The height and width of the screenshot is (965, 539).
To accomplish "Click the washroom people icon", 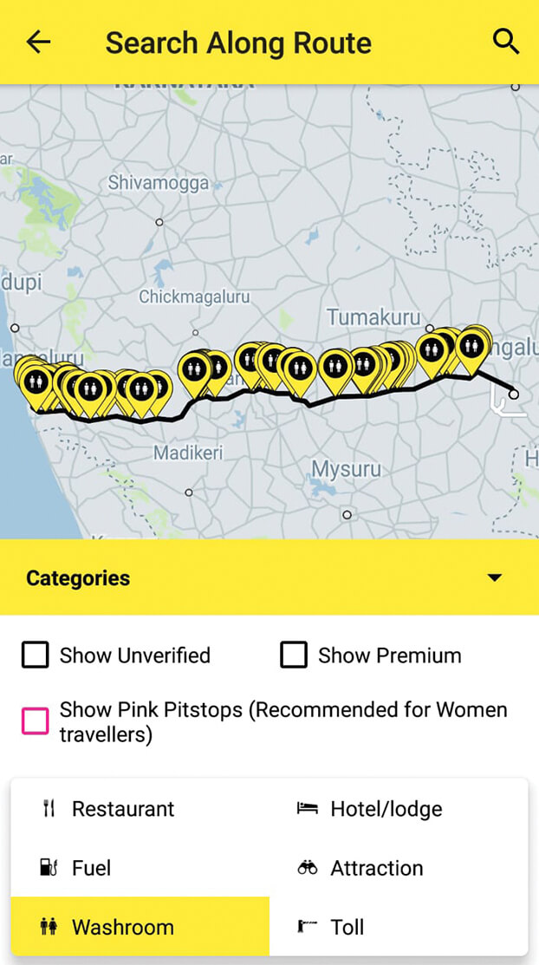I will tap(49, 926).
